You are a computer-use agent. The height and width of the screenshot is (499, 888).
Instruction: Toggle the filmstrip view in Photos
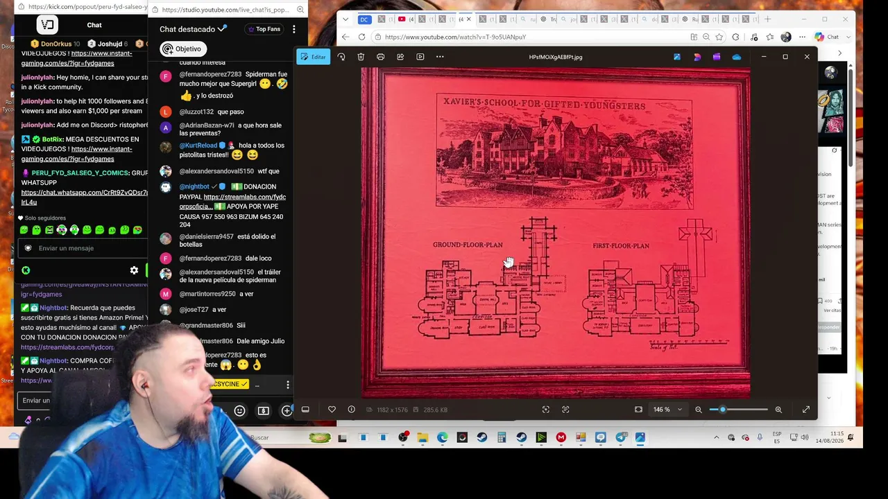point(305,410)
